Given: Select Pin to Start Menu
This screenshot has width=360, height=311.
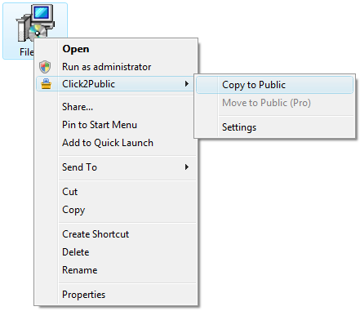Looking at the screenshot, I should pos(100,125).
